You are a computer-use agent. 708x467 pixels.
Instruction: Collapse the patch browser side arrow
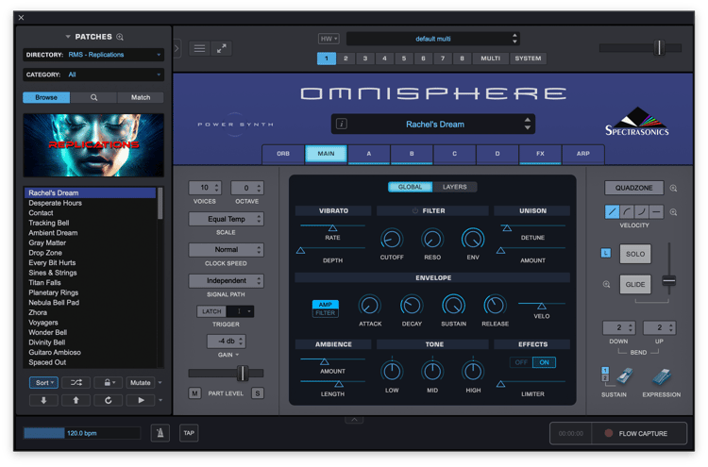177,48
